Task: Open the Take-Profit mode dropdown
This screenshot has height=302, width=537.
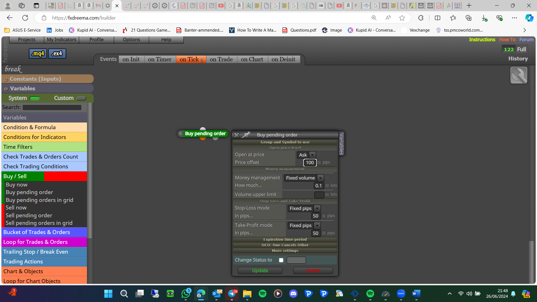Action: click(x=304, y=225)
